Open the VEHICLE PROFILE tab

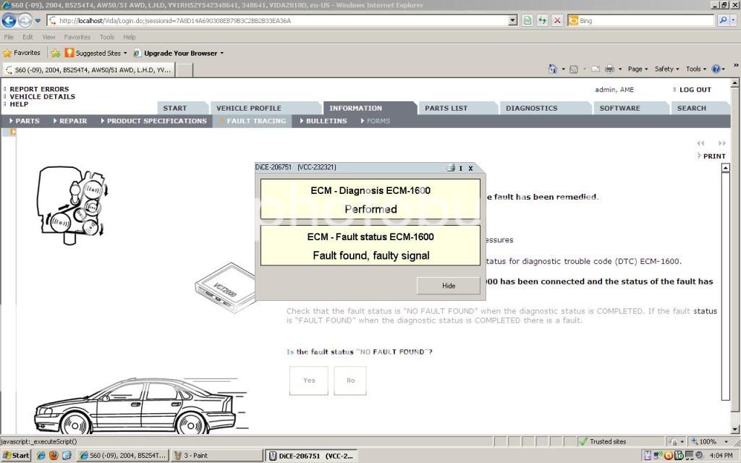point(248,109)
